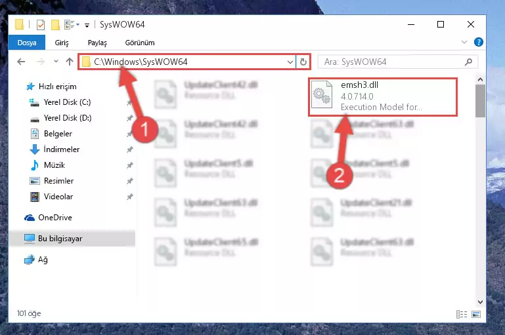505x335 pixels.
Task: Open the recent locations dropdown
Action: [56, 62]
